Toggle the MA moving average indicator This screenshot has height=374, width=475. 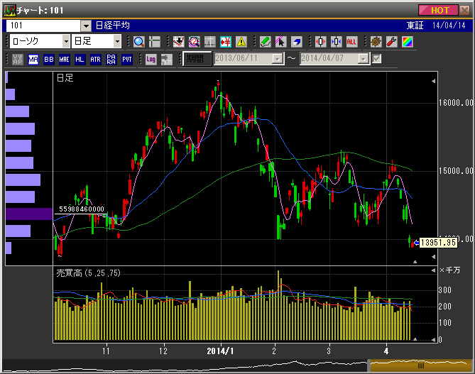click(x=33, y=60)
